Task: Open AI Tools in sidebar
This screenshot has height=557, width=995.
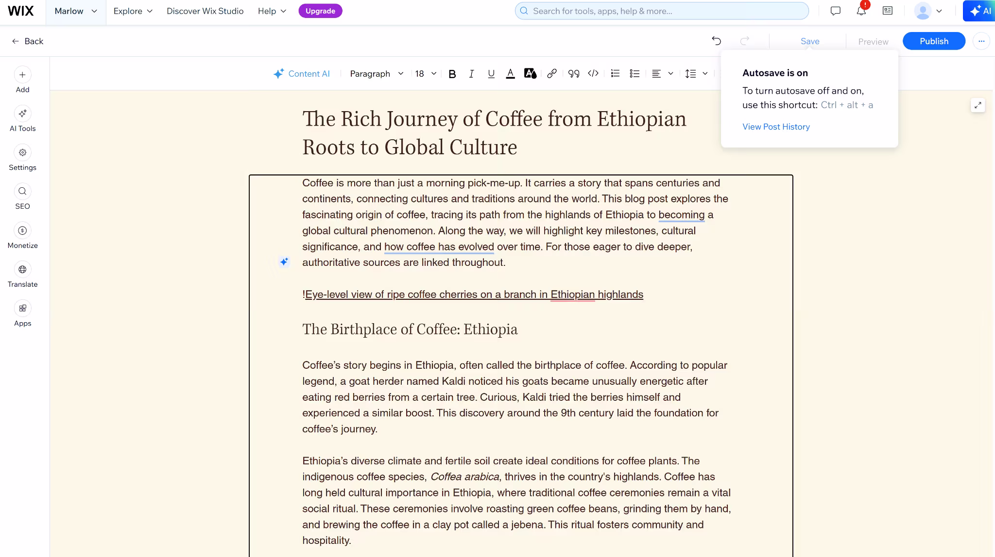Action: [x=22, y=119]
